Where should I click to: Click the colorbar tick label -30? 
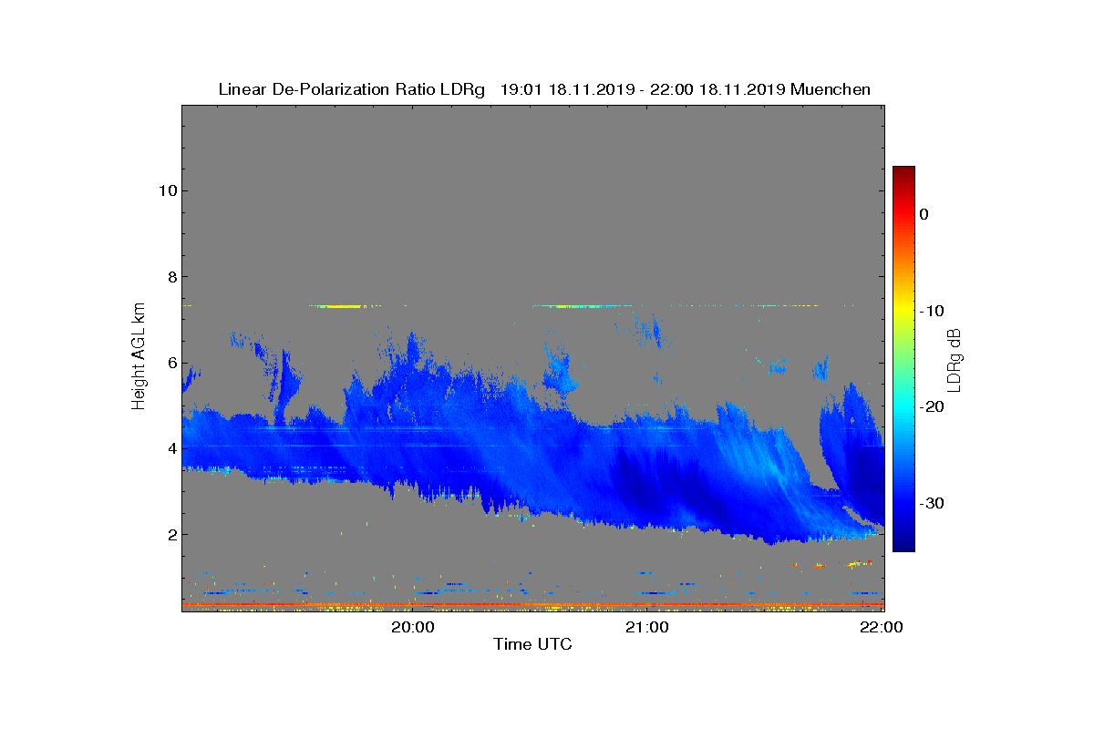tap(931, 504)
